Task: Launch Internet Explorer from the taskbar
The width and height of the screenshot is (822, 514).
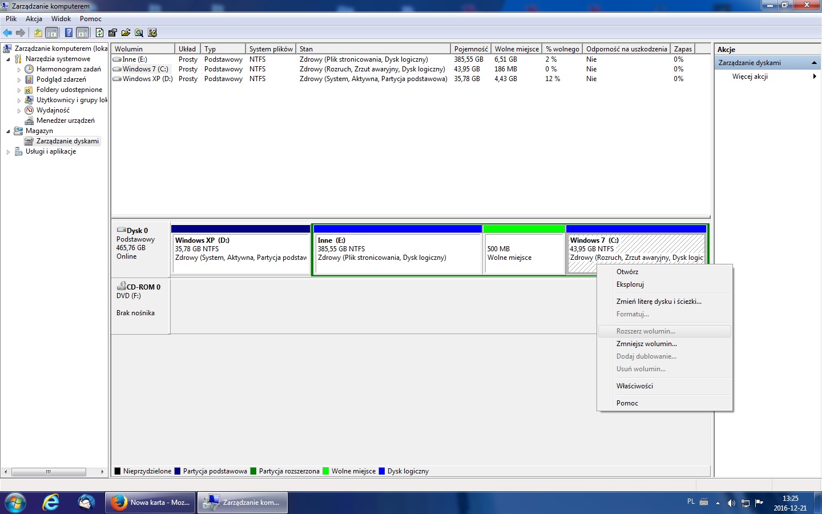Action: (x=51, y=503)
